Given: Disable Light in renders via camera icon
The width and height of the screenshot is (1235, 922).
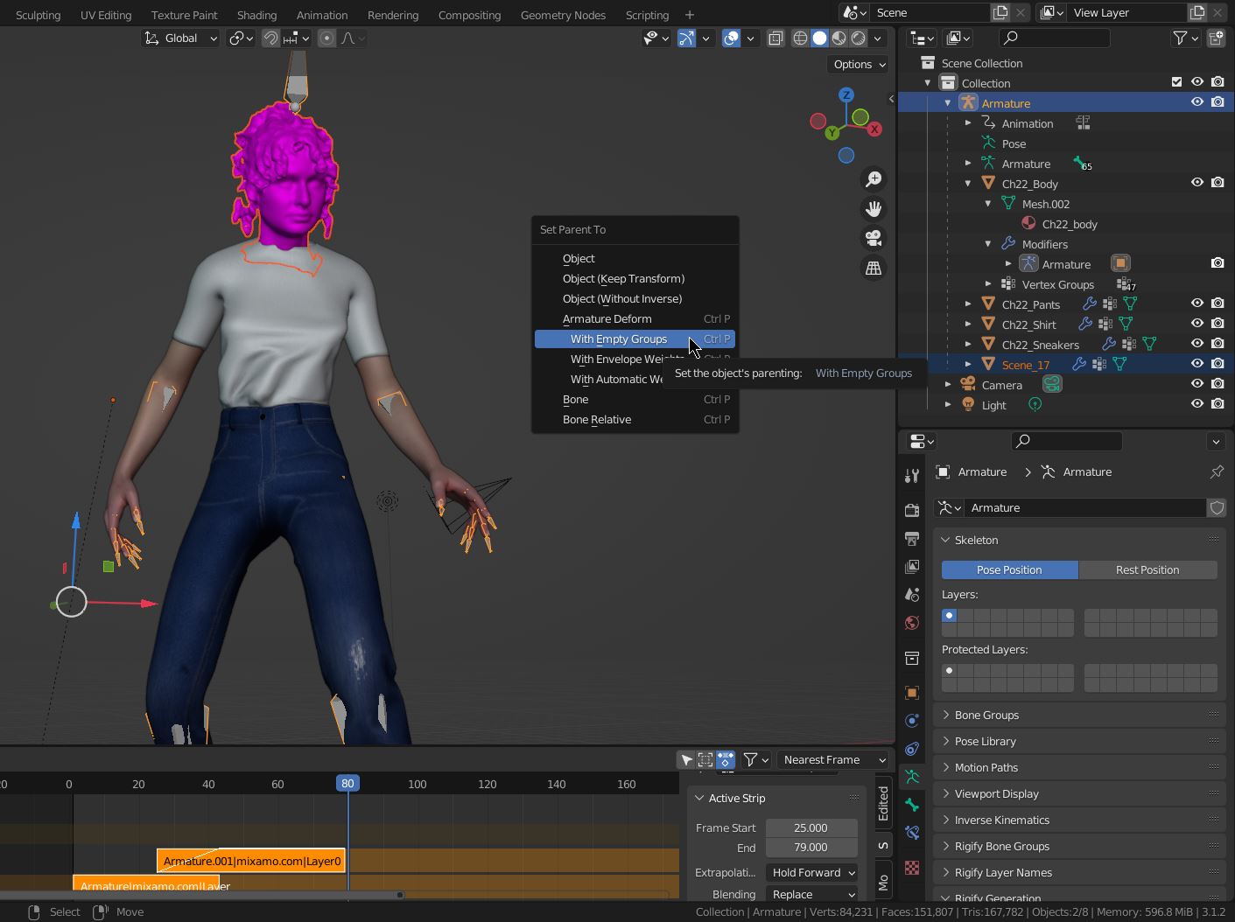Looking at the screenshot, I should coord(1217,404).
